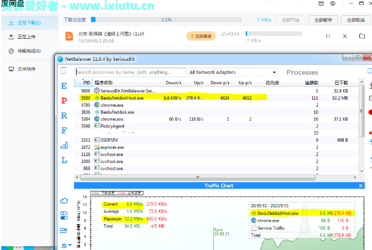Open the All Network Adapters dropdown

tap(232, 72)
